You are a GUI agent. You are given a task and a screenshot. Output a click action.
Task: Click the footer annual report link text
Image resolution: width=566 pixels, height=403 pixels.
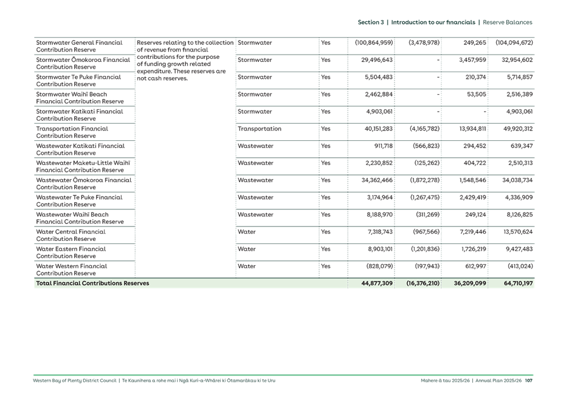pos(153,380)
